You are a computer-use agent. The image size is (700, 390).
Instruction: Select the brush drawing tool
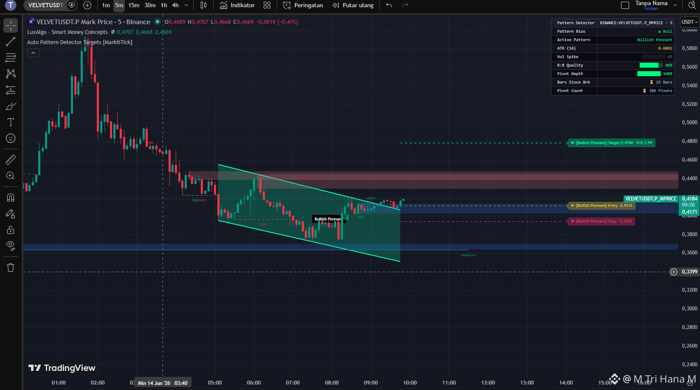(11, 106)
